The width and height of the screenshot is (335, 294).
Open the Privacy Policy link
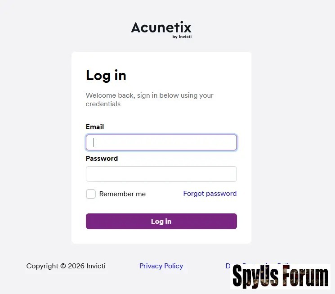(x=161, y=266)
